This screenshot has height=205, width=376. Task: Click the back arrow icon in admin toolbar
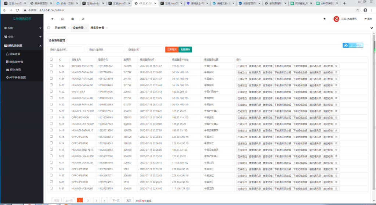pyautogui.click(x=52, y=19)
